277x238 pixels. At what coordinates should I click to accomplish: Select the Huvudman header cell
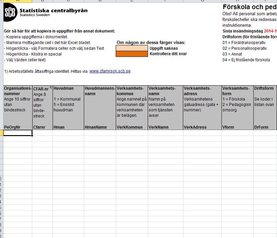pos(68,108)
